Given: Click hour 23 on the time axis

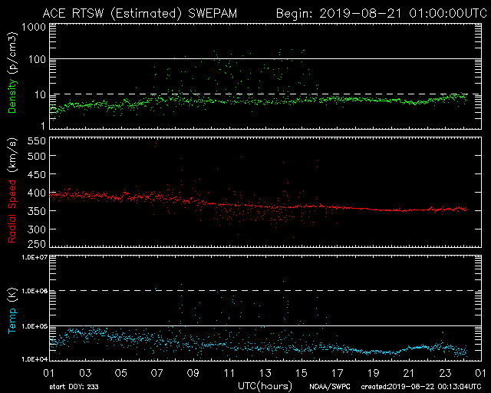Looking at the screenshot, I should coord(445,372).
